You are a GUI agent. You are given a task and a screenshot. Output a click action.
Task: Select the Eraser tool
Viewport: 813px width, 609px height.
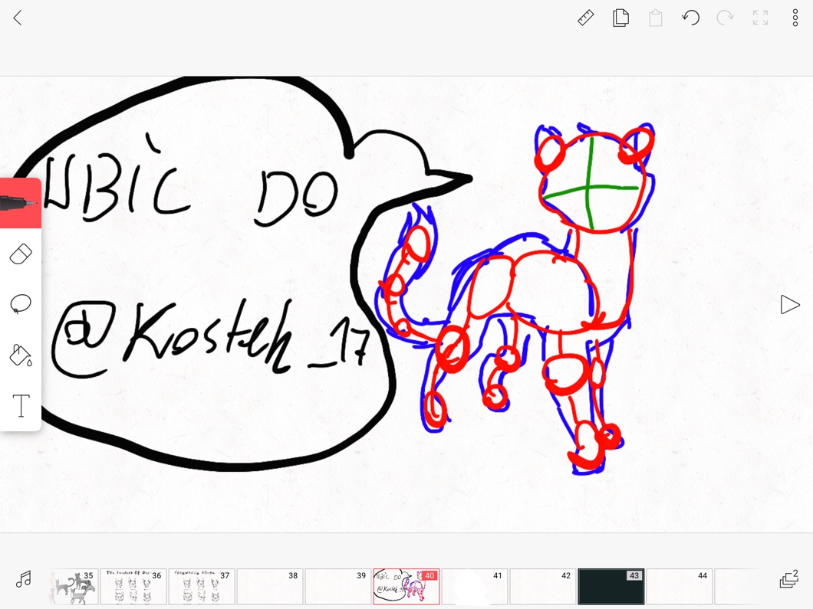pyautogui.click(x=21, y=254)
